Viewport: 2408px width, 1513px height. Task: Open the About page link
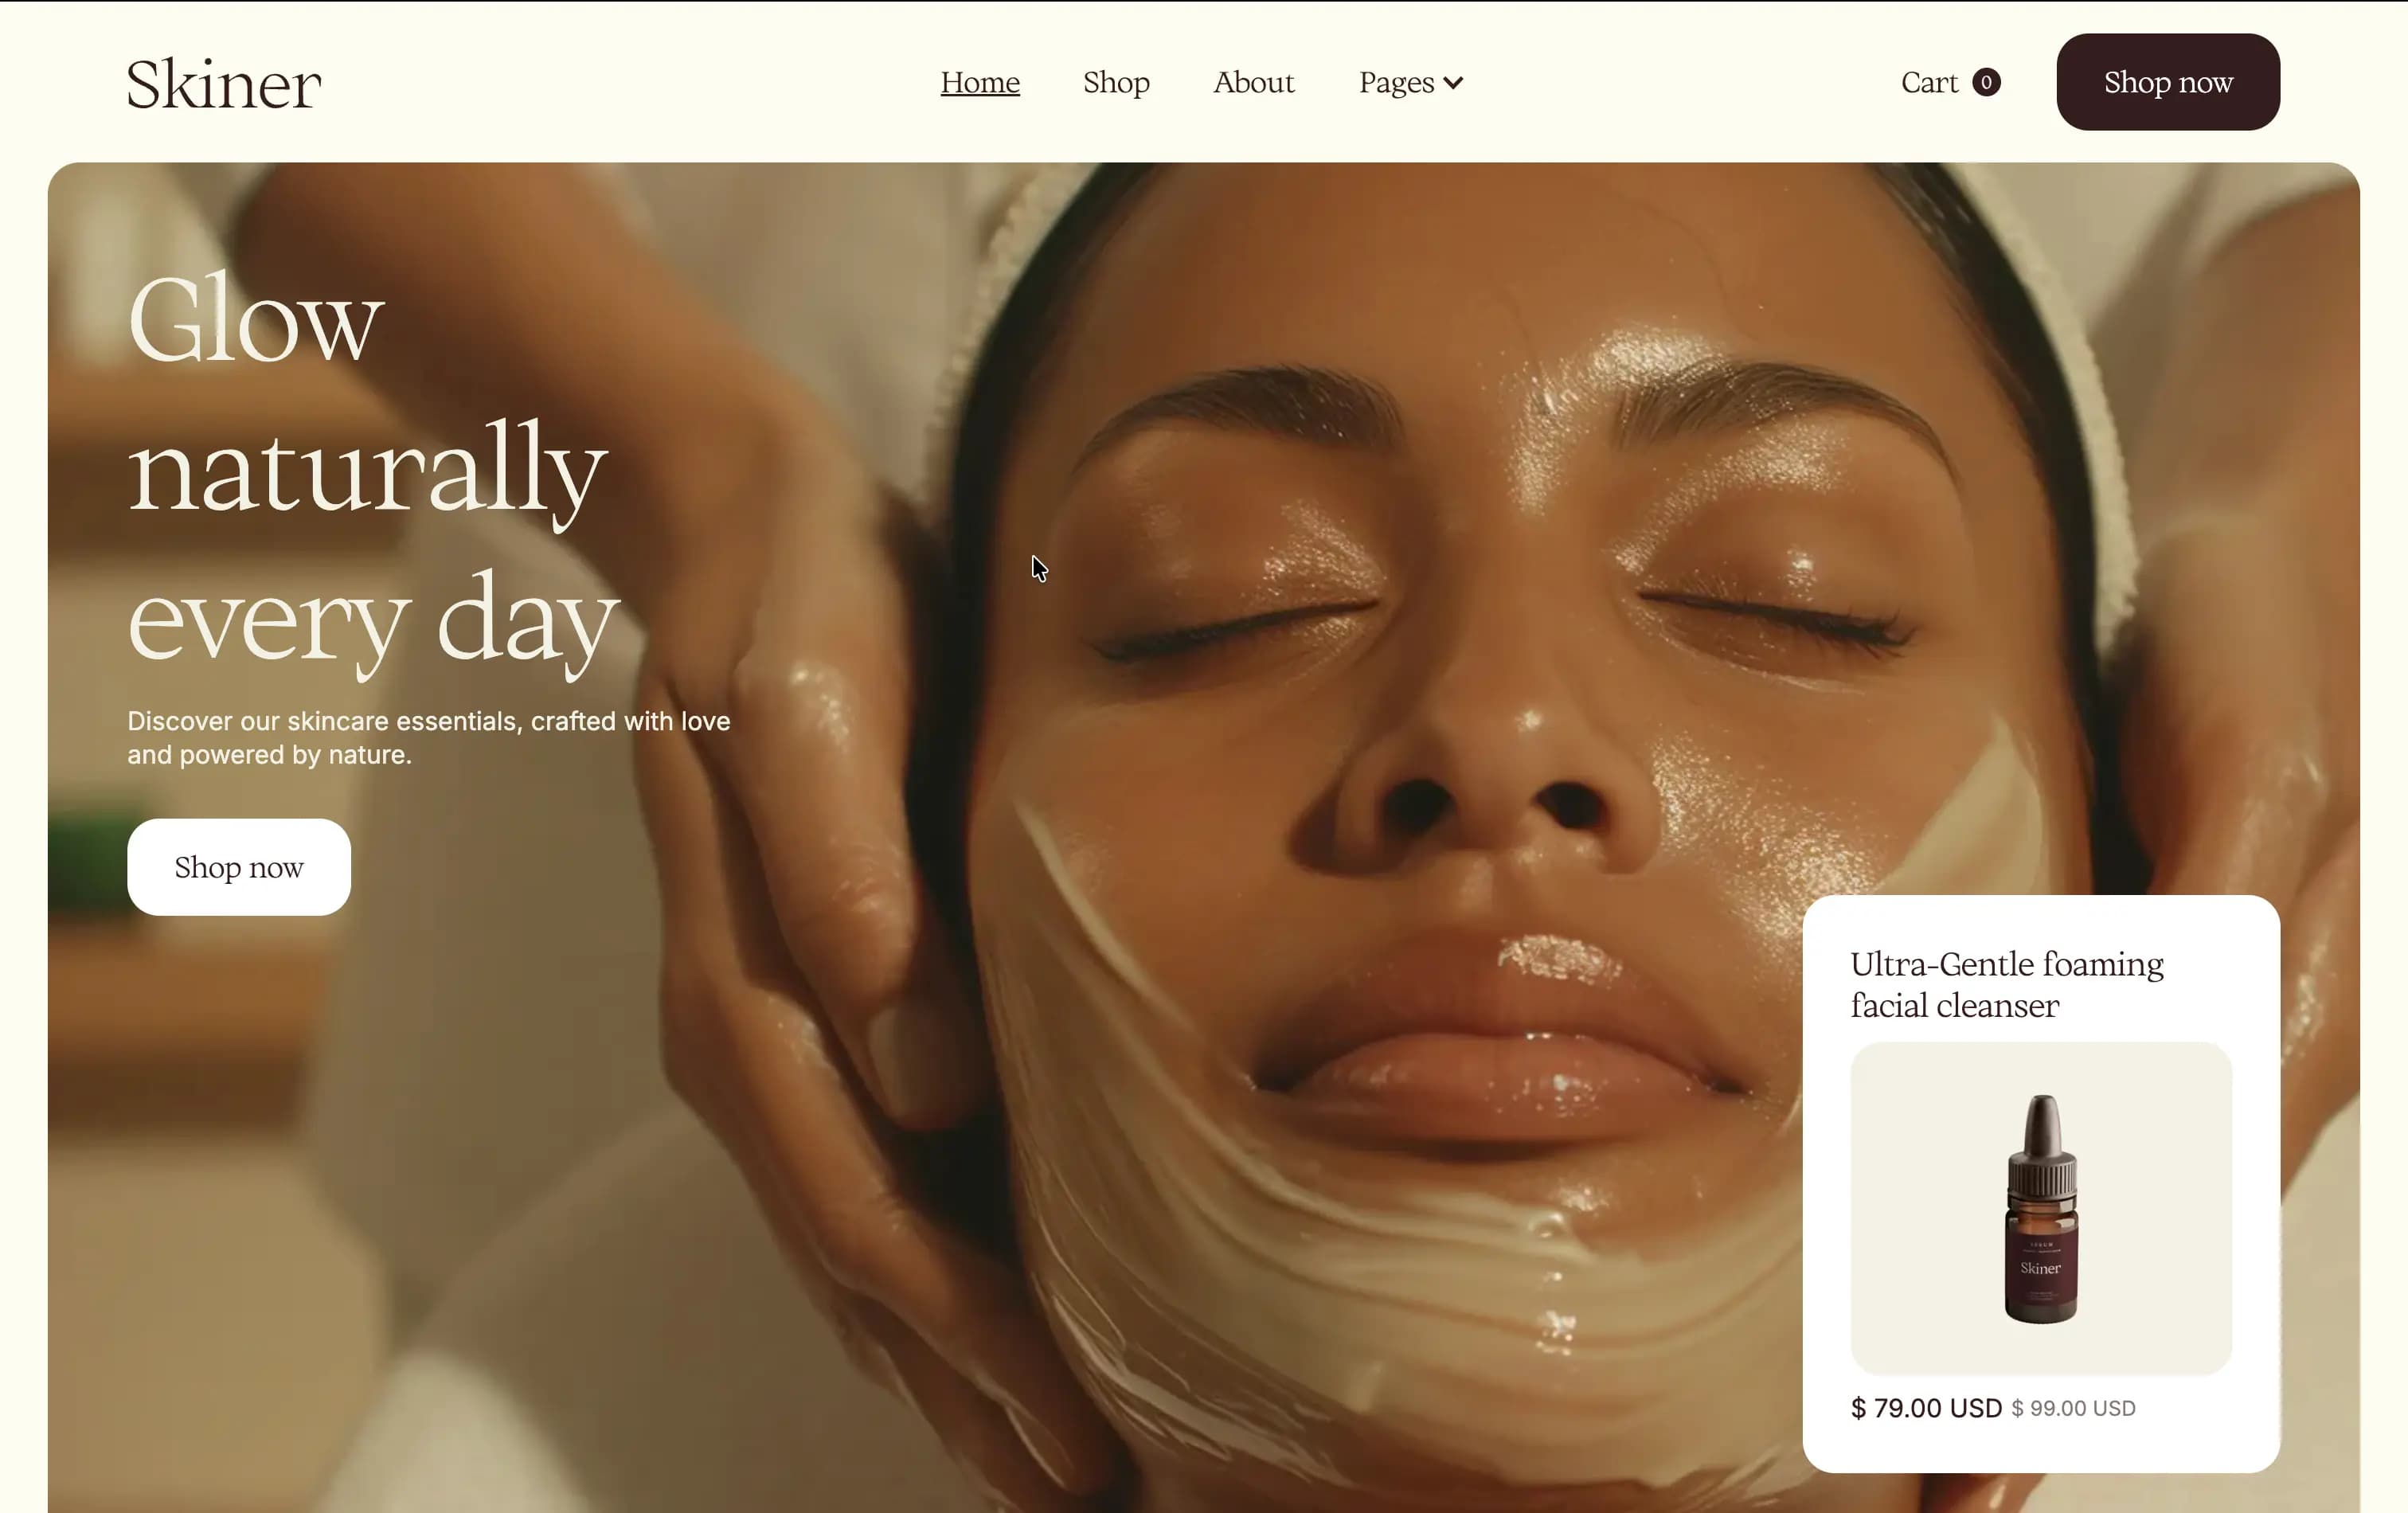(1254, 82)
